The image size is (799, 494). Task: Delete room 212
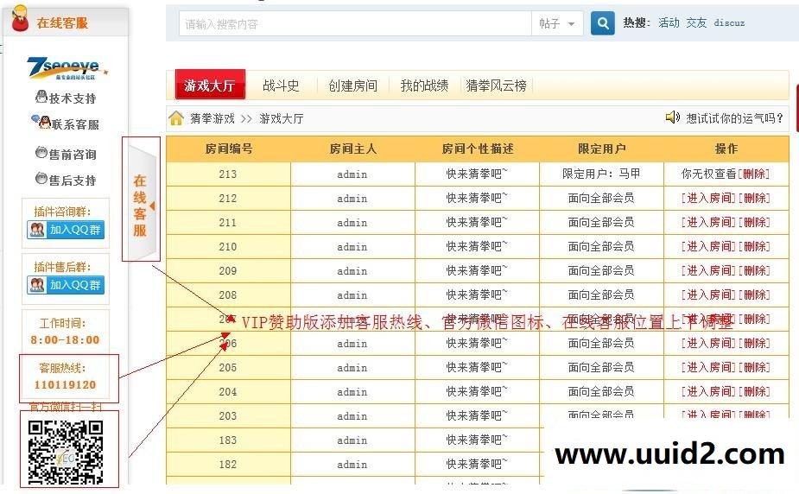(753, 198)
